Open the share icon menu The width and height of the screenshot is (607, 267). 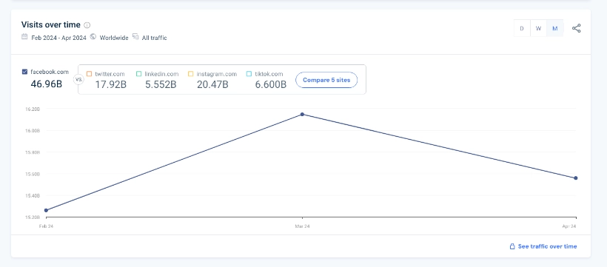[x=577, y=28]
